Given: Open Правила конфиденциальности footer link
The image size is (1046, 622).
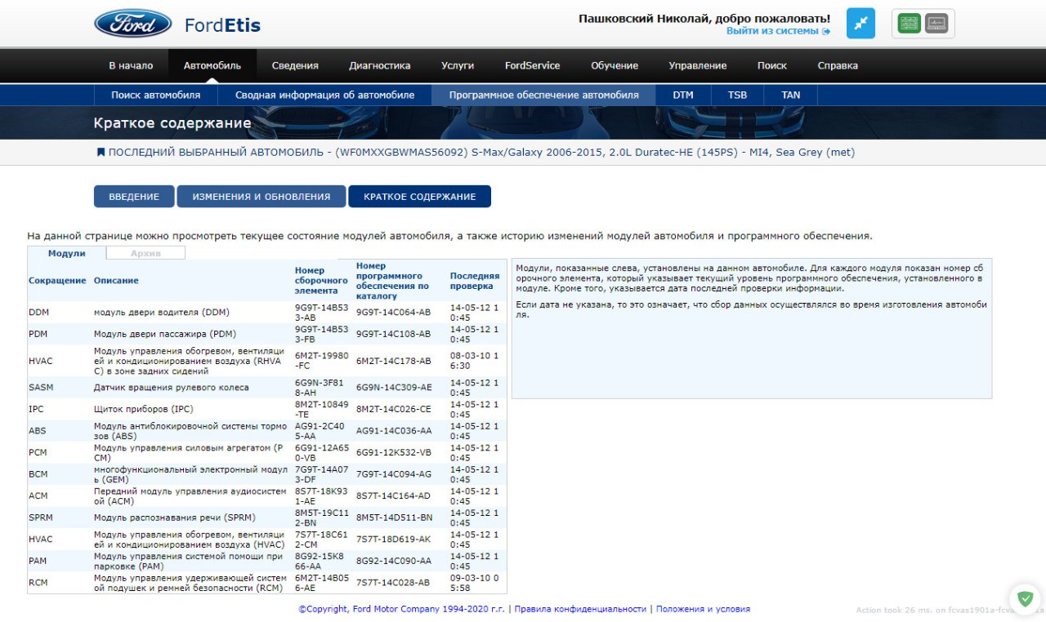Looking at the screenshot, I should 580,609.
